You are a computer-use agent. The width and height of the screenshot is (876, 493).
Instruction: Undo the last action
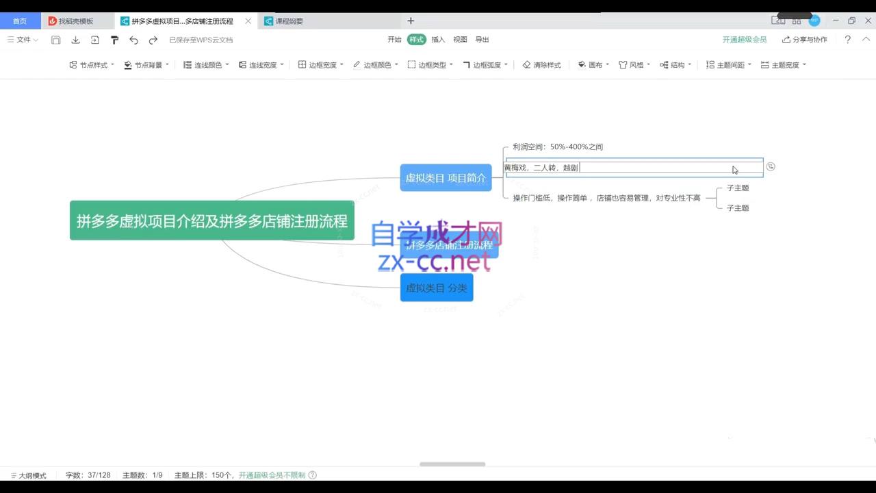133,40
